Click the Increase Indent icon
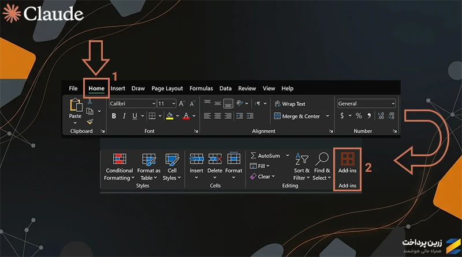The width and height of the screenshot is (462, 257). (250, 116)
